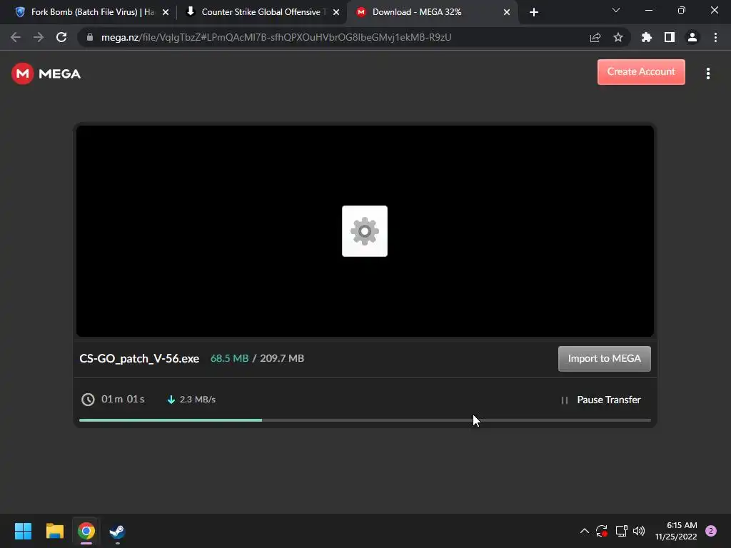Viewport: 731px width, 548px height.
Task: Open the tab search dropdown chevron
Action: coord(616,10)
